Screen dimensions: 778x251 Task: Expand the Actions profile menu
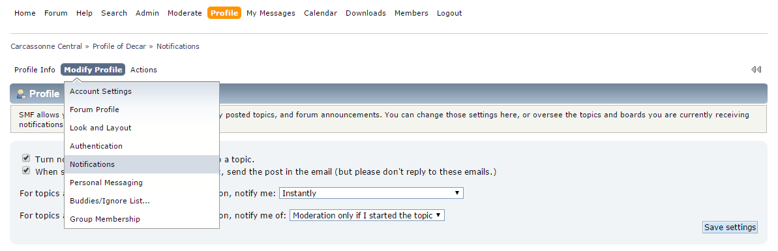tap(143, 70)
